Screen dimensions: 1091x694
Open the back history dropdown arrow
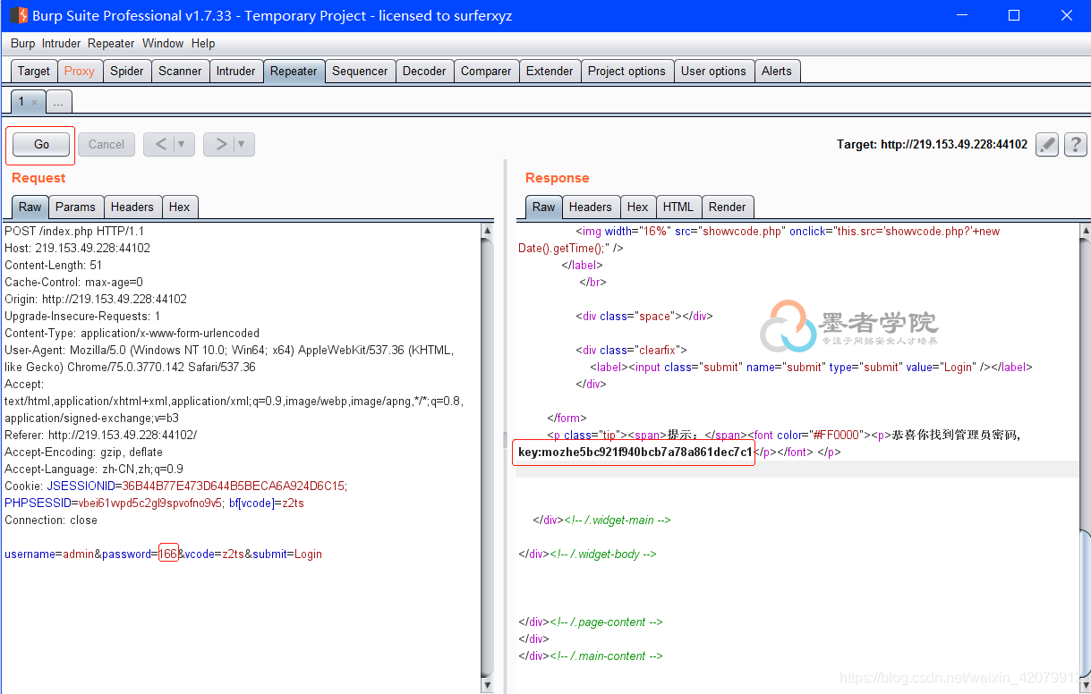[183, 144]
